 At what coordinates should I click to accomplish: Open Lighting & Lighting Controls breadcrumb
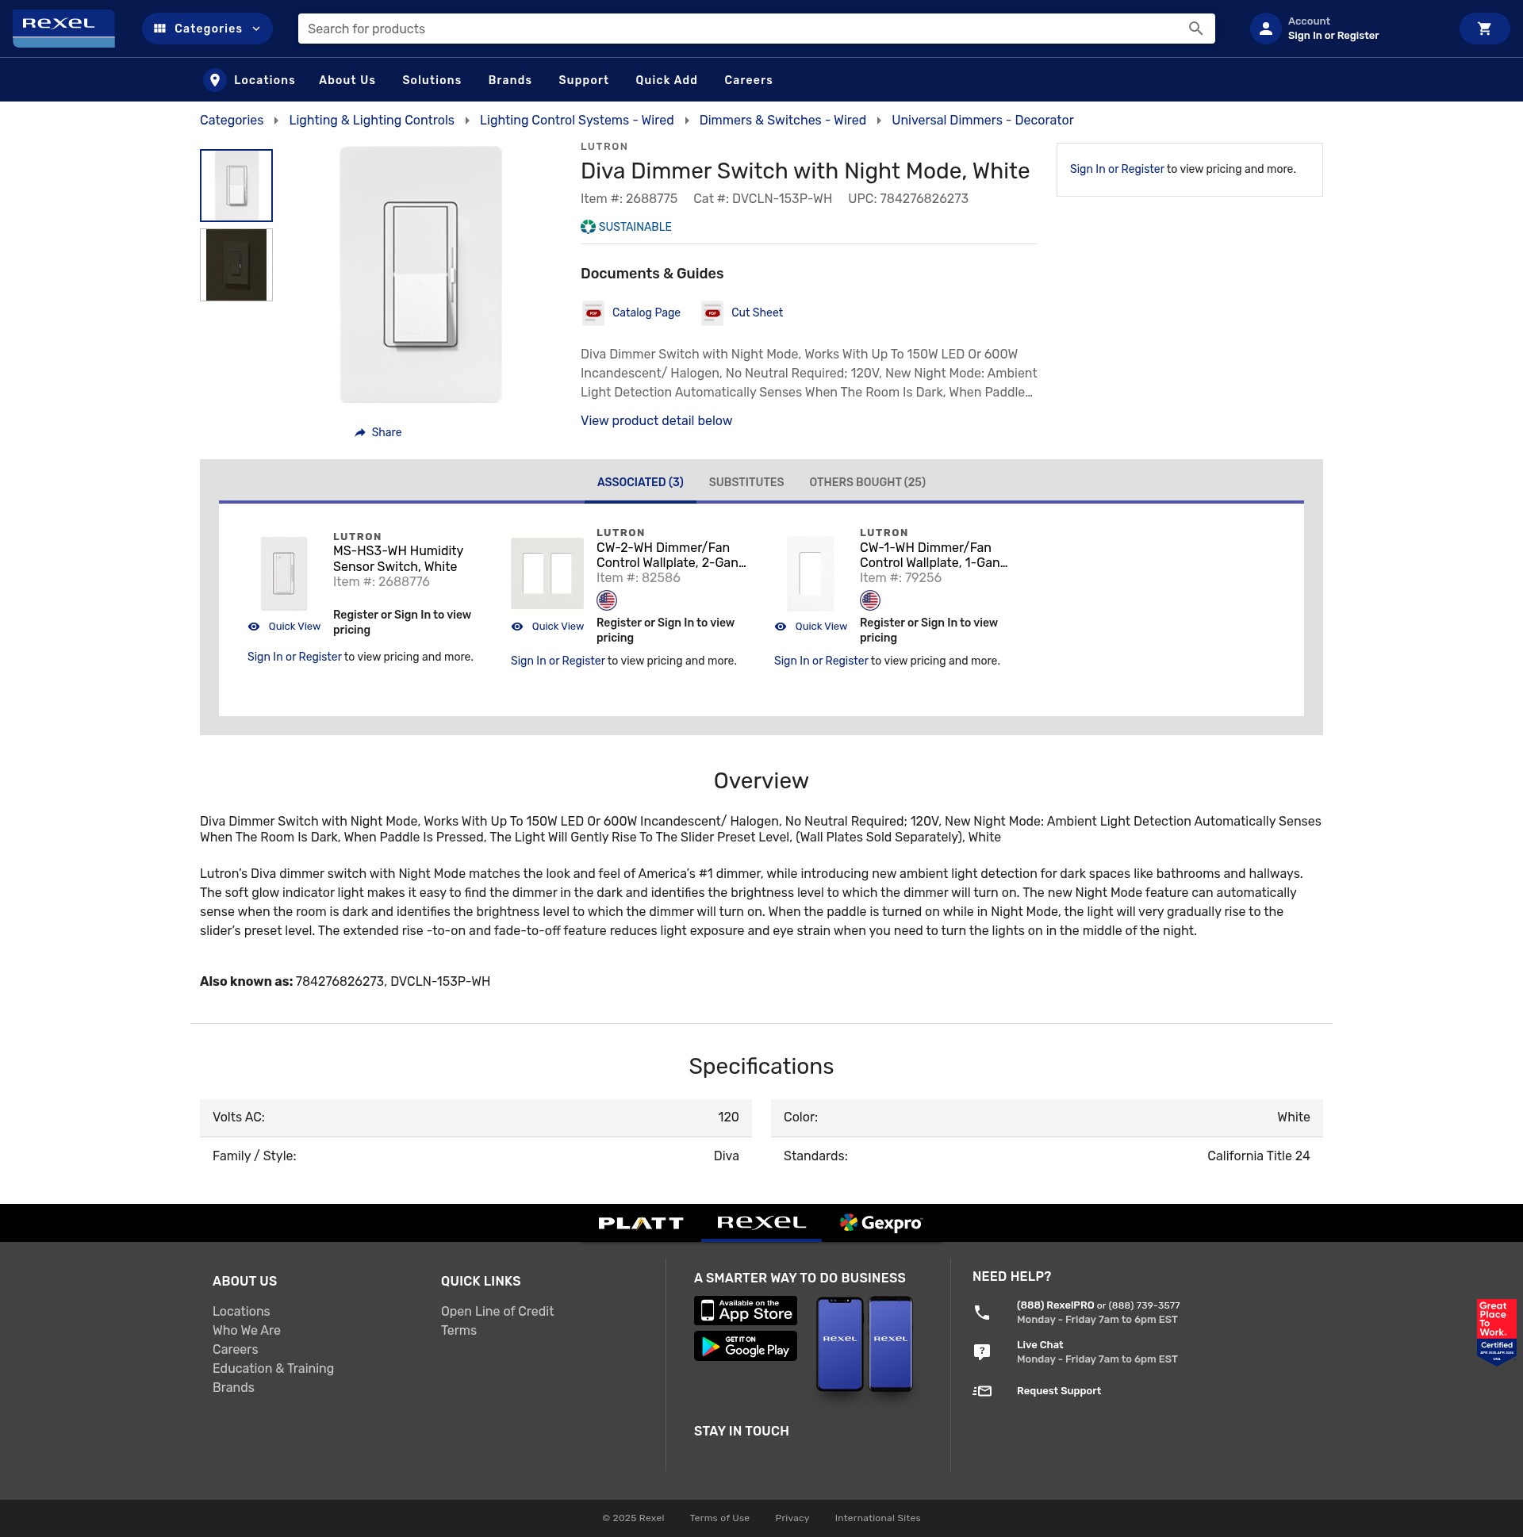[x=371, y=120]
